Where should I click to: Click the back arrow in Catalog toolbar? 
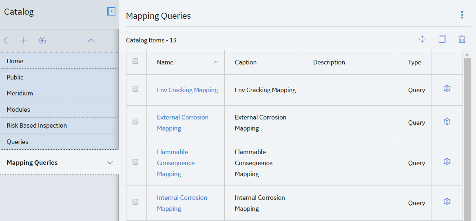[x=6, y=40]
